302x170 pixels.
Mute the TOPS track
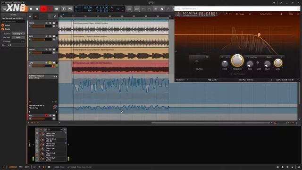pos(54,23)
